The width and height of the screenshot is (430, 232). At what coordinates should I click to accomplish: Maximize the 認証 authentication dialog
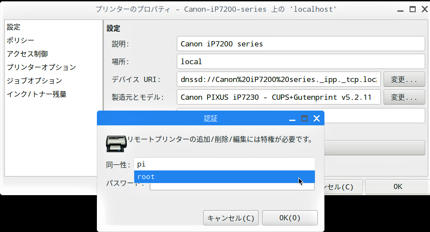(304, 118)
